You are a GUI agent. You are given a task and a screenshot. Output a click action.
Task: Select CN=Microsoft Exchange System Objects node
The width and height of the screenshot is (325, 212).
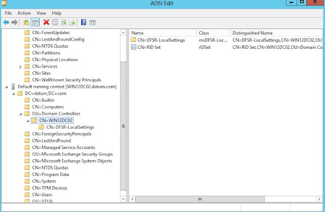coord(72,161)
